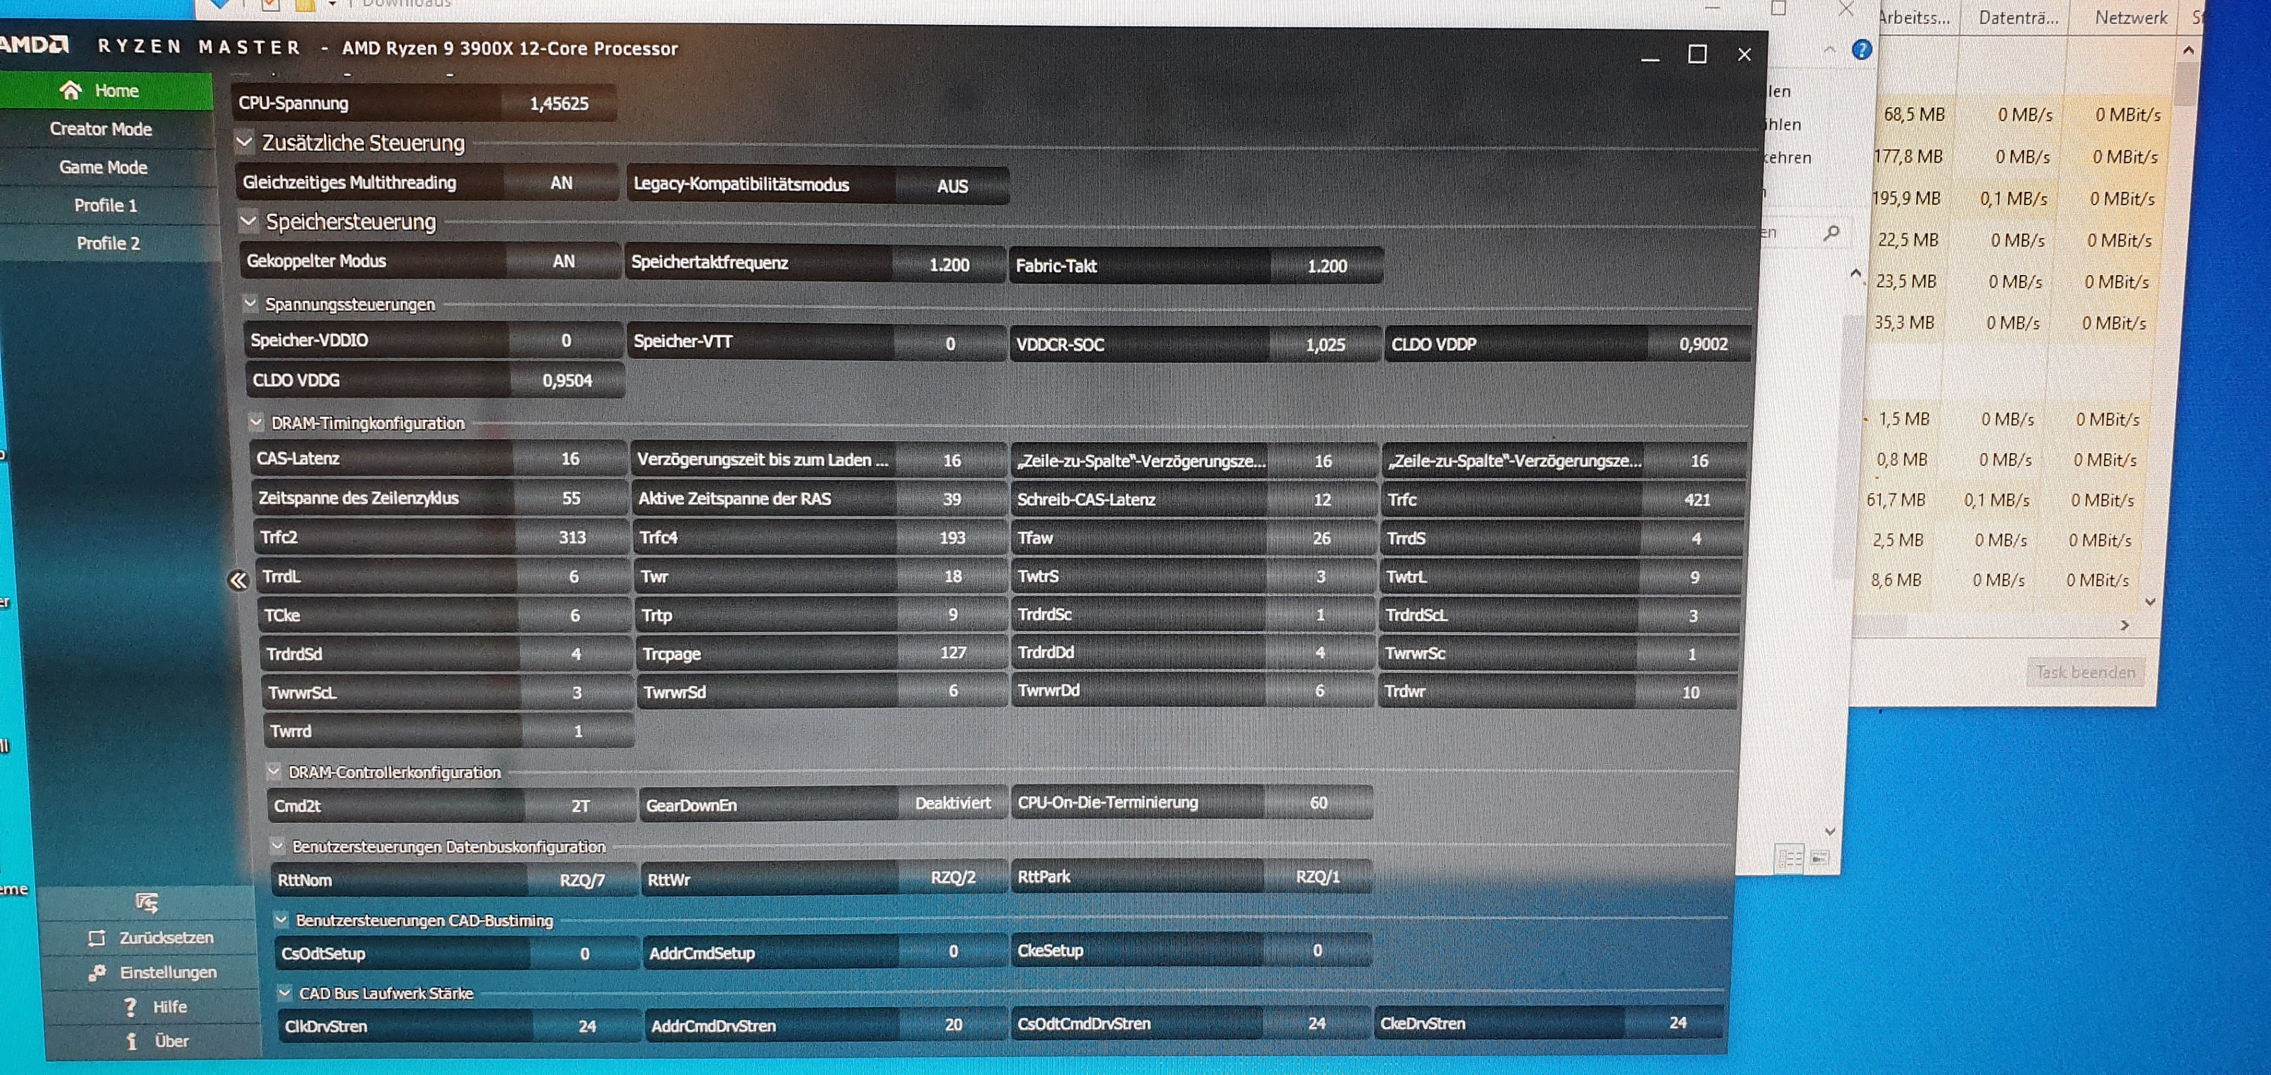Screen dimensions: 2271x1075
Task: Click the Task beenden button
Action: pyautogui.click(x=2085, y=672)
